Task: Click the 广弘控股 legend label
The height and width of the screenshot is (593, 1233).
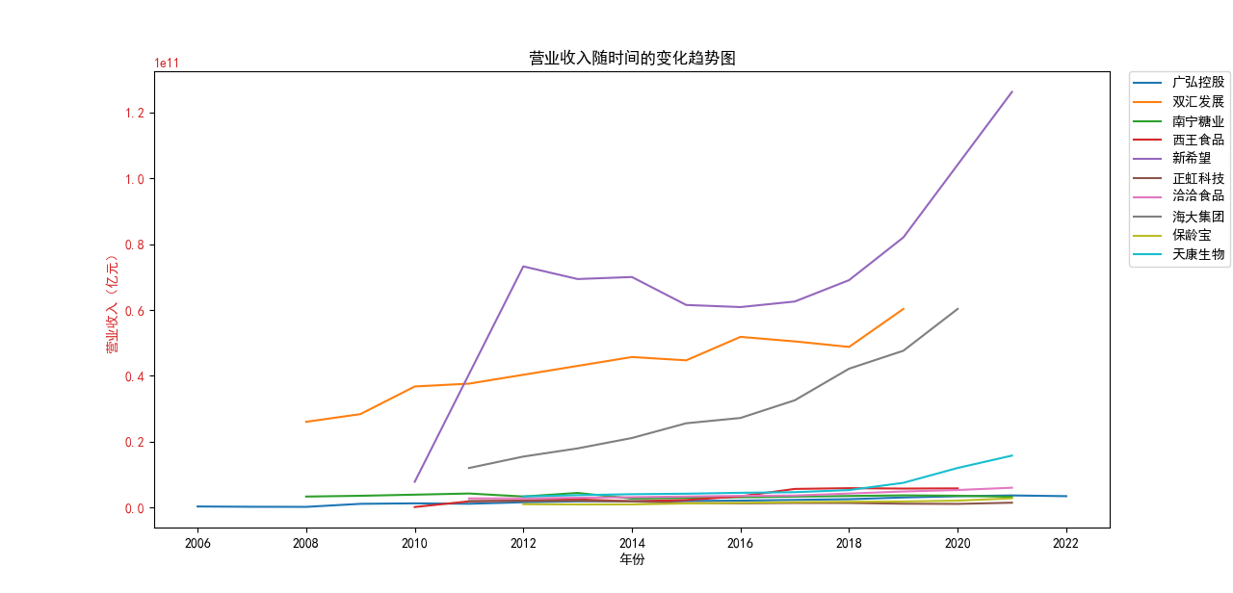Action: click(1198, 82)
